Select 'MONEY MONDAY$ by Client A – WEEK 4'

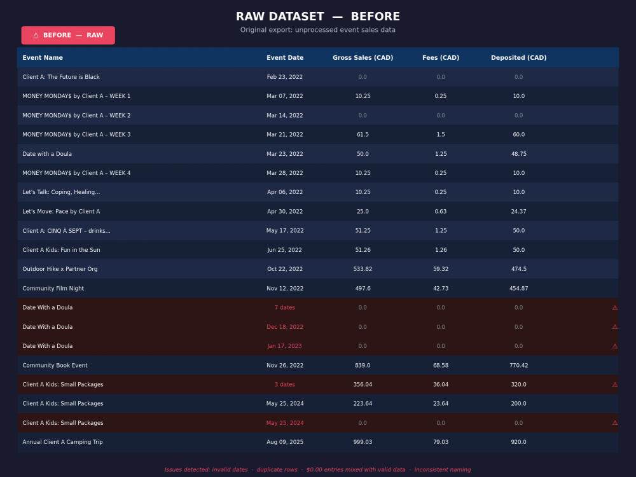(x=76, y=173)
